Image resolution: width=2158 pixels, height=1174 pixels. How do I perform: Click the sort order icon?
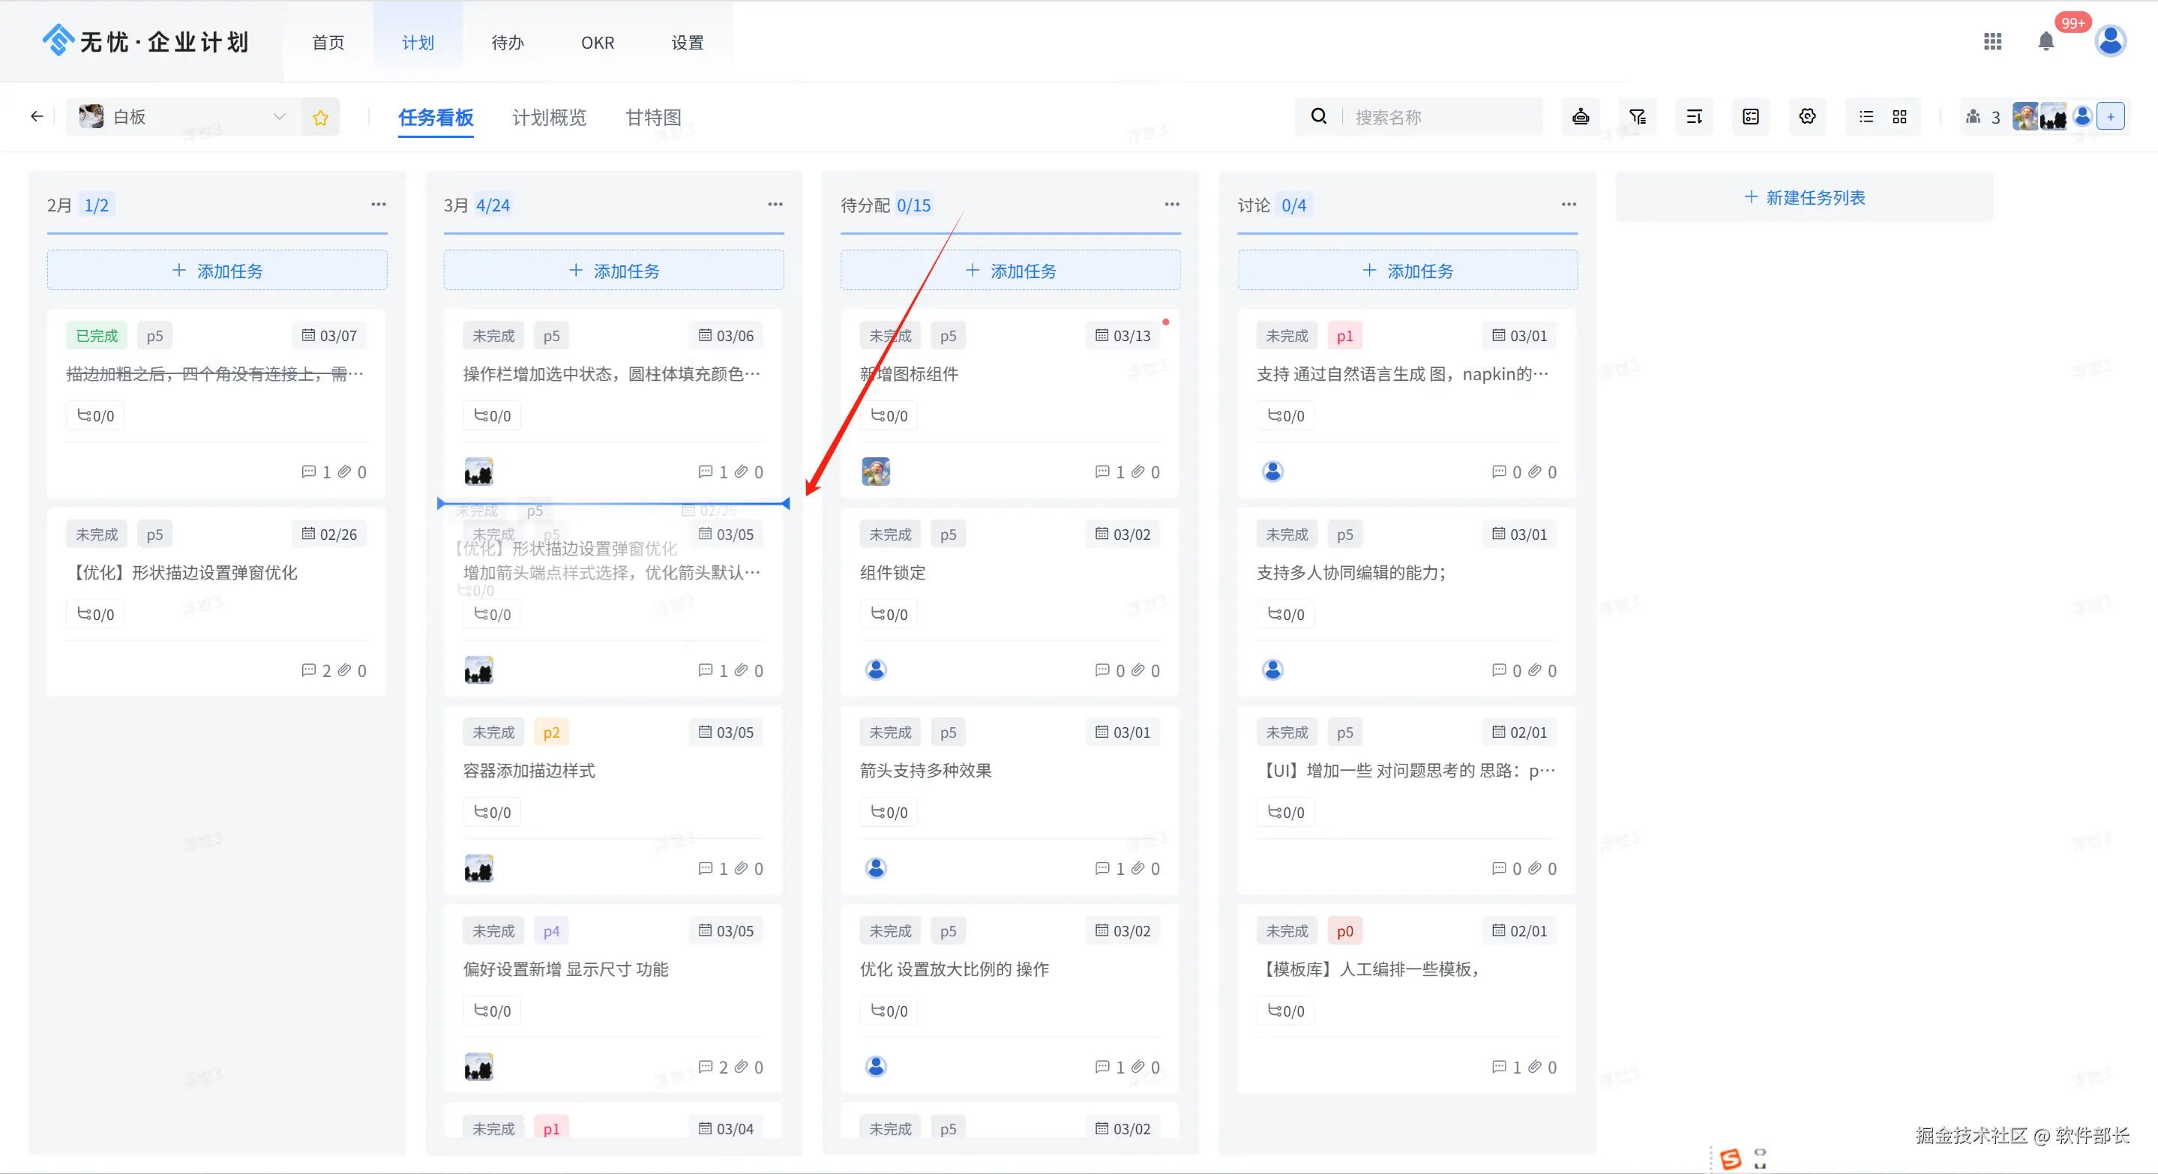[1694, 116]
